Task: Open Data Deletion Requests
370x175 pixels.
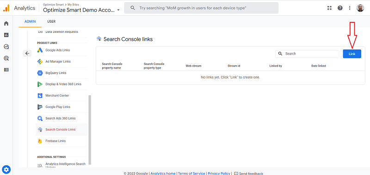Action: pyautogui.click(x=62, y=32)
